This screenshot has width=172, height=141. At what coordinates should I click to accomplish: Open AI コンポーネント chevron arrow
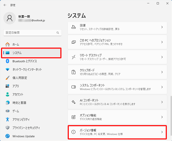162,102
